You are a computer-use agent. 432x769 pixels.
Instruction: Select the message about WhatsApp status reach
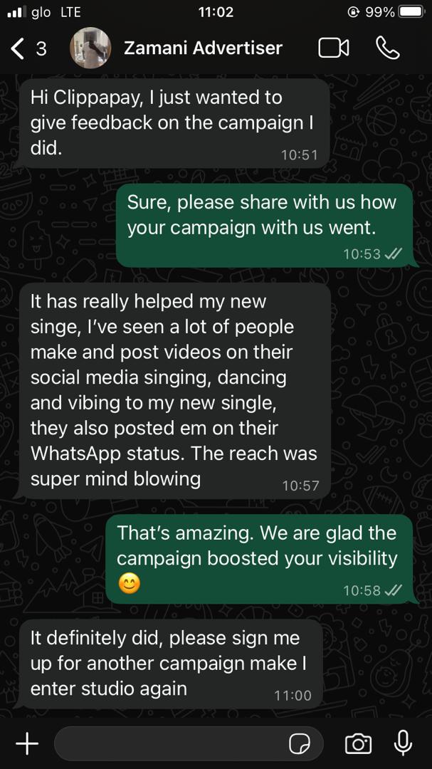pos(173,391)
